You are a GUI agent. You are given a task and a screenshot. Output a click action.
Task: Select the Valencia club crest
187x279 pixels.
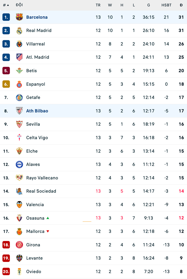(19, 205)
